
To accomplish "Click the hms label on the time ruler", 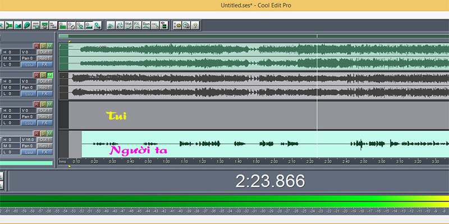I will 62,162.
